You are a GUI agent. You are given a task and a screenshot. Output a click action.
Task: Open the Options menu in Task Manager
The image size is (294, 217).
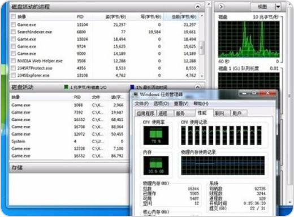click(x=161, y=103)
